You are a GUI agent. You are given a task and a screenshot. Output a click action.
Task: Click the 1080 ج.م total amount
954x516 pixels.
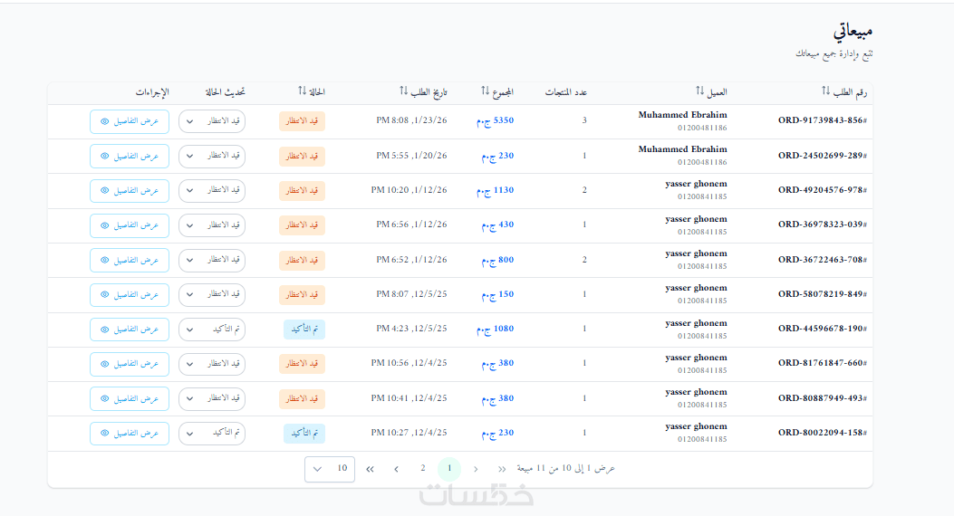click(497, 330)
